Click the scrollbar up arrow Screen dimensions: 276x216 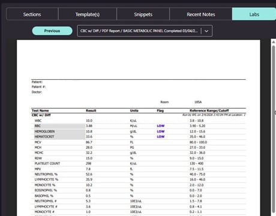[274, 42]
